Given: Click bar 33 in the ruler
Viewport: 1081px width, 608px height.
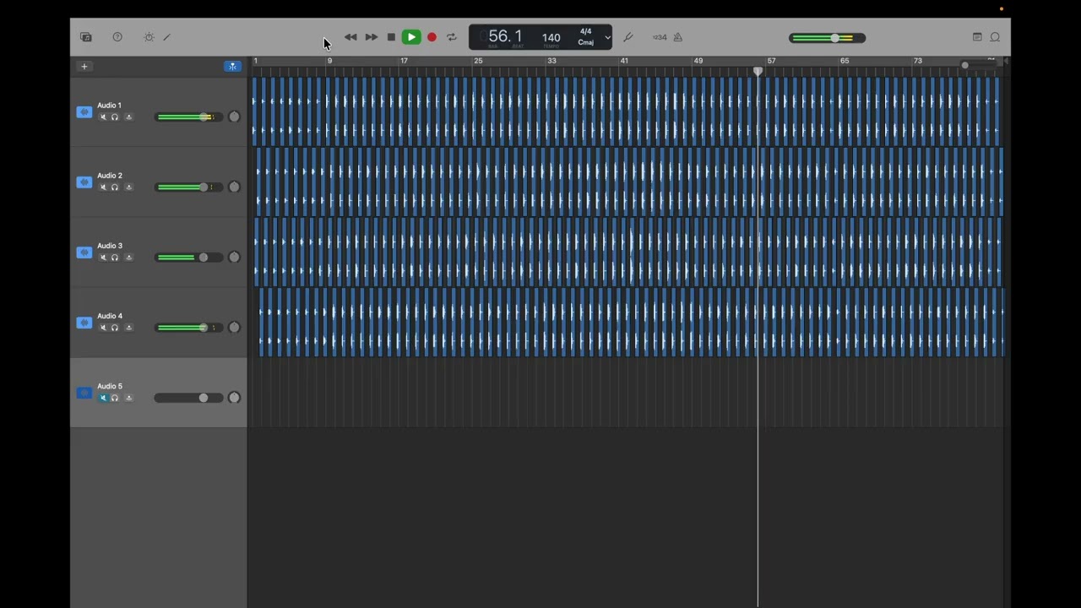Looking at the screenshot, I should click(x=551, y=61).
